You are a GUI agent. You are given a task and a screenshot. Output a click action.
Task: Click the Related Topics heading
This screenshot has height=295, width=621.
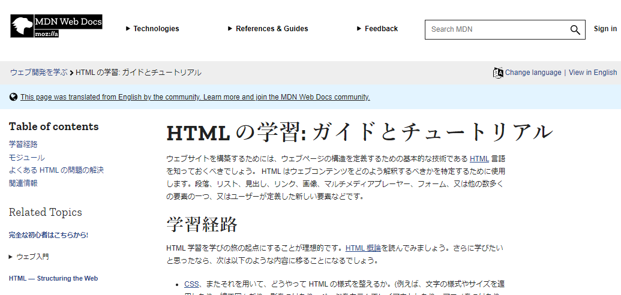[45, 212]
